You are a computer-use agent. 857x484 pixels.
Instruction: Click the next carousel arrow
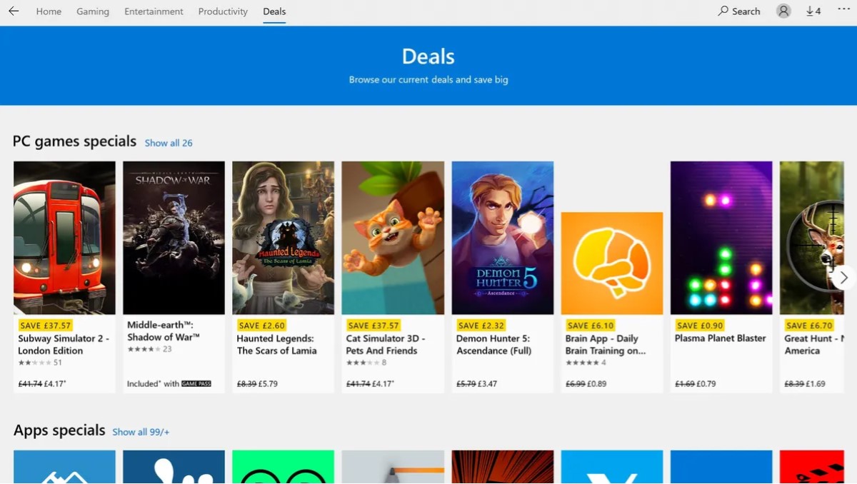coord(843,277)
